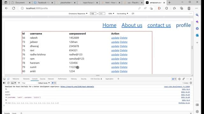204x114 pixels.
Task: View site information icon in address bar
Action: click(22, 8)
